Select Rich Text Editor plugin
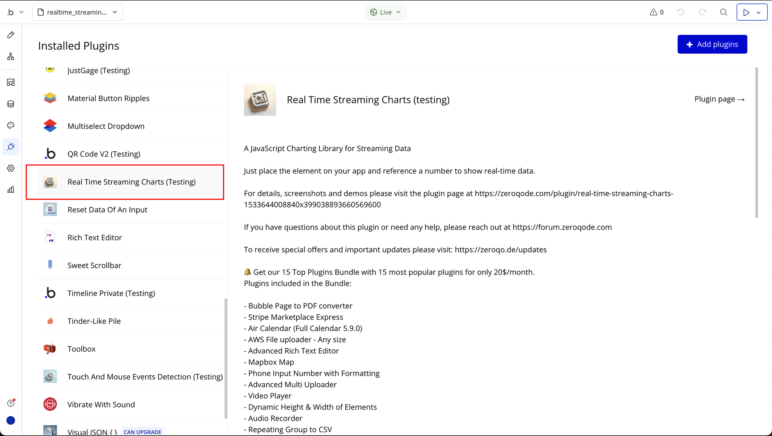This screenshot has height=436, width=772. pos(95,238)
